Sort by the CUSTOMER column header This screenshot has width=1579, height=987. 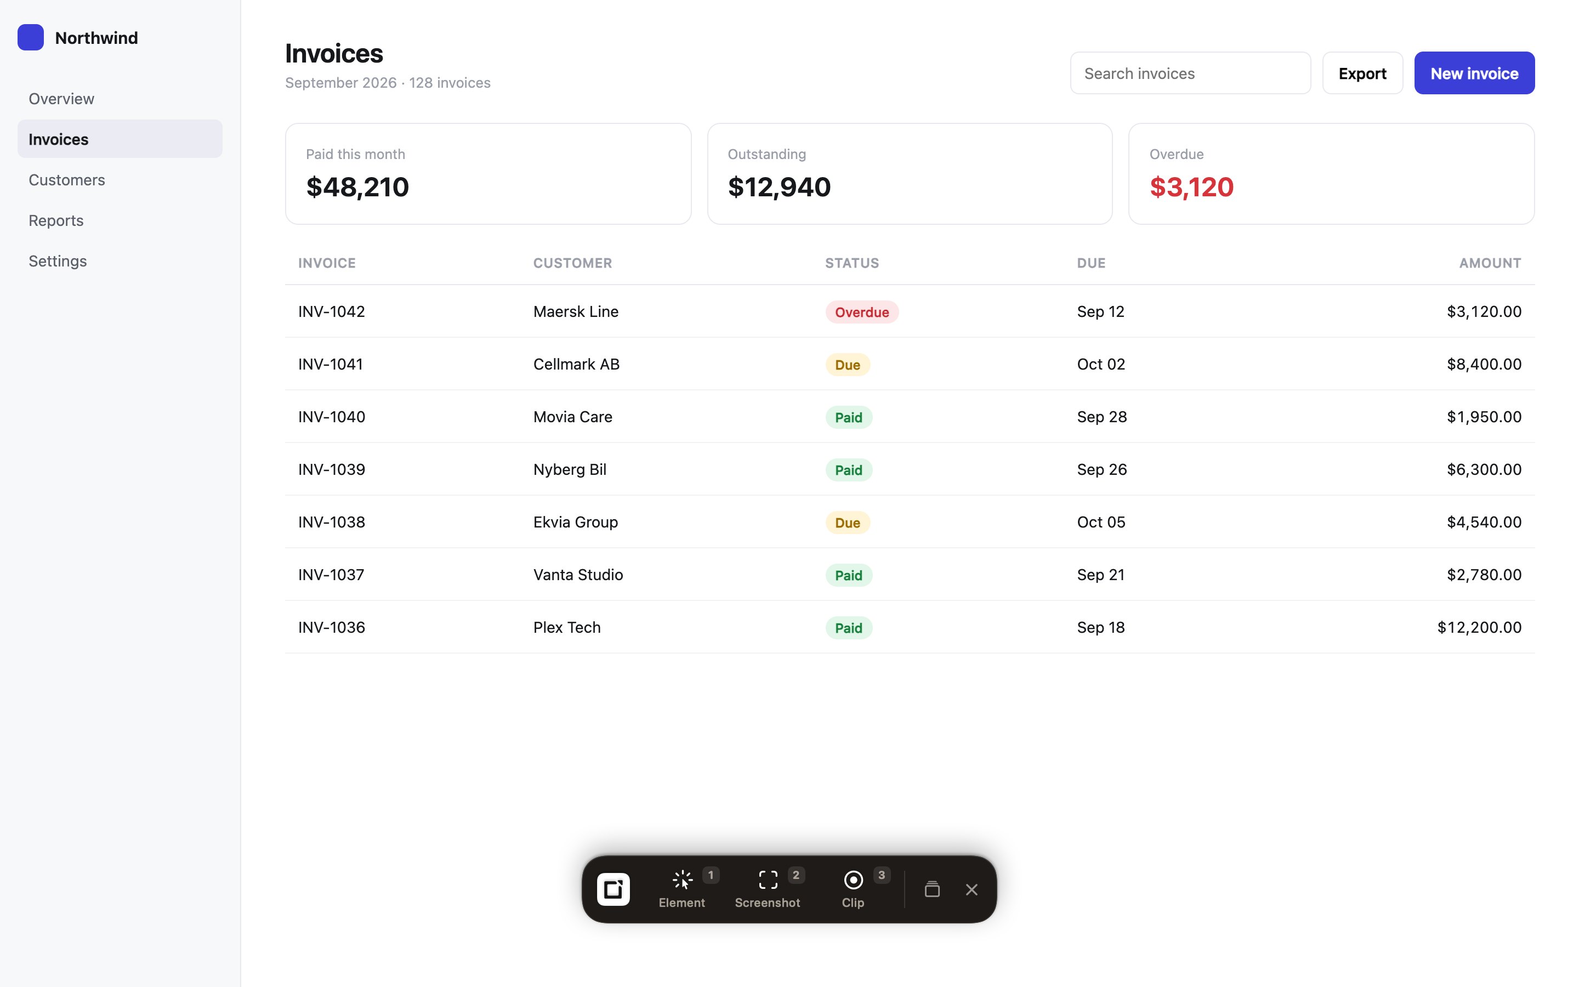tap(572, 263)
